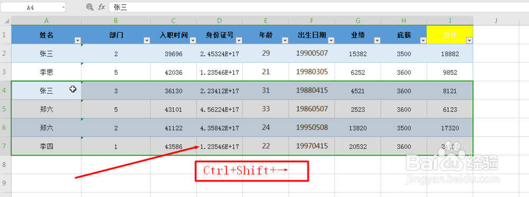Click the select-all corner triangle
The width and height of the screenshot is (529, 197).
tap(7, 21)
